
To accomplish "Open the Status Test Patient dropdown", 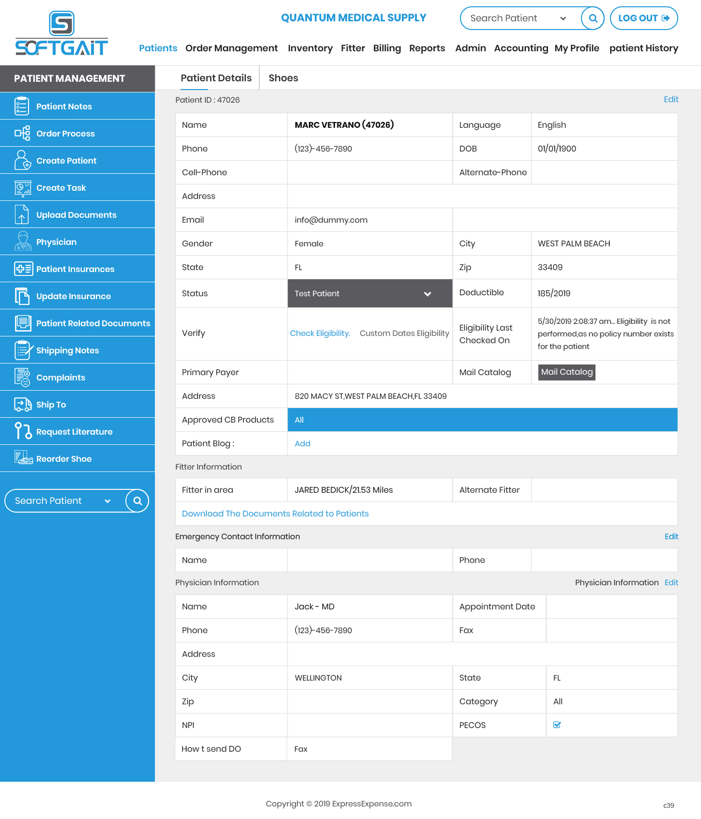I will pyautogui.click(x=370, y=293).
